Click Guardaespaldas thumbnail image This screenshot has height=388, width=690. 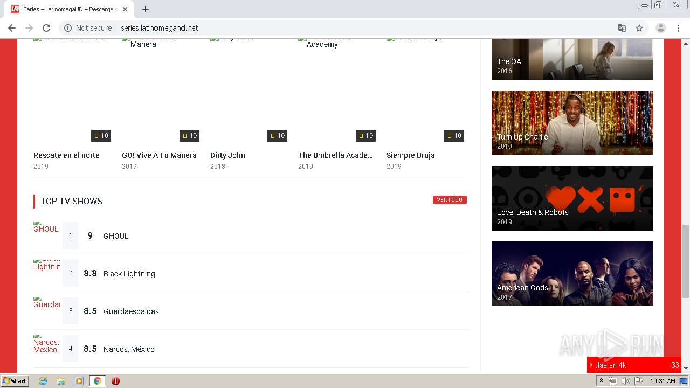46,311
